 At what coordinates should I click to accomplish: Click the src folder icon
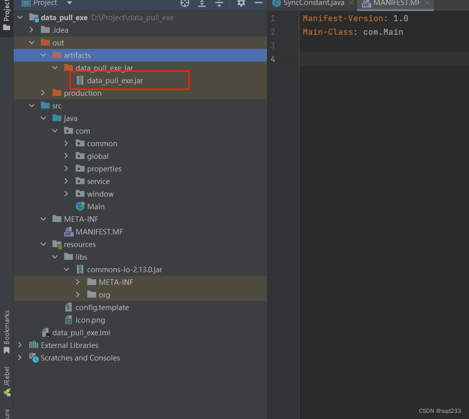click(x=45, y=105)
